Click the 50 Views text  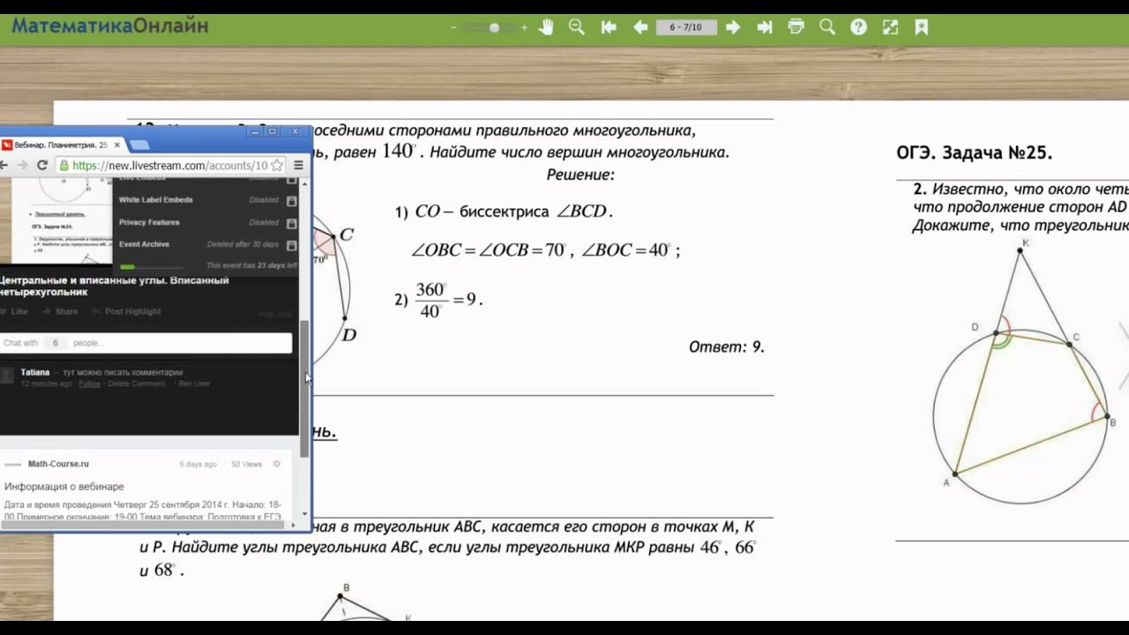(247, 464)
